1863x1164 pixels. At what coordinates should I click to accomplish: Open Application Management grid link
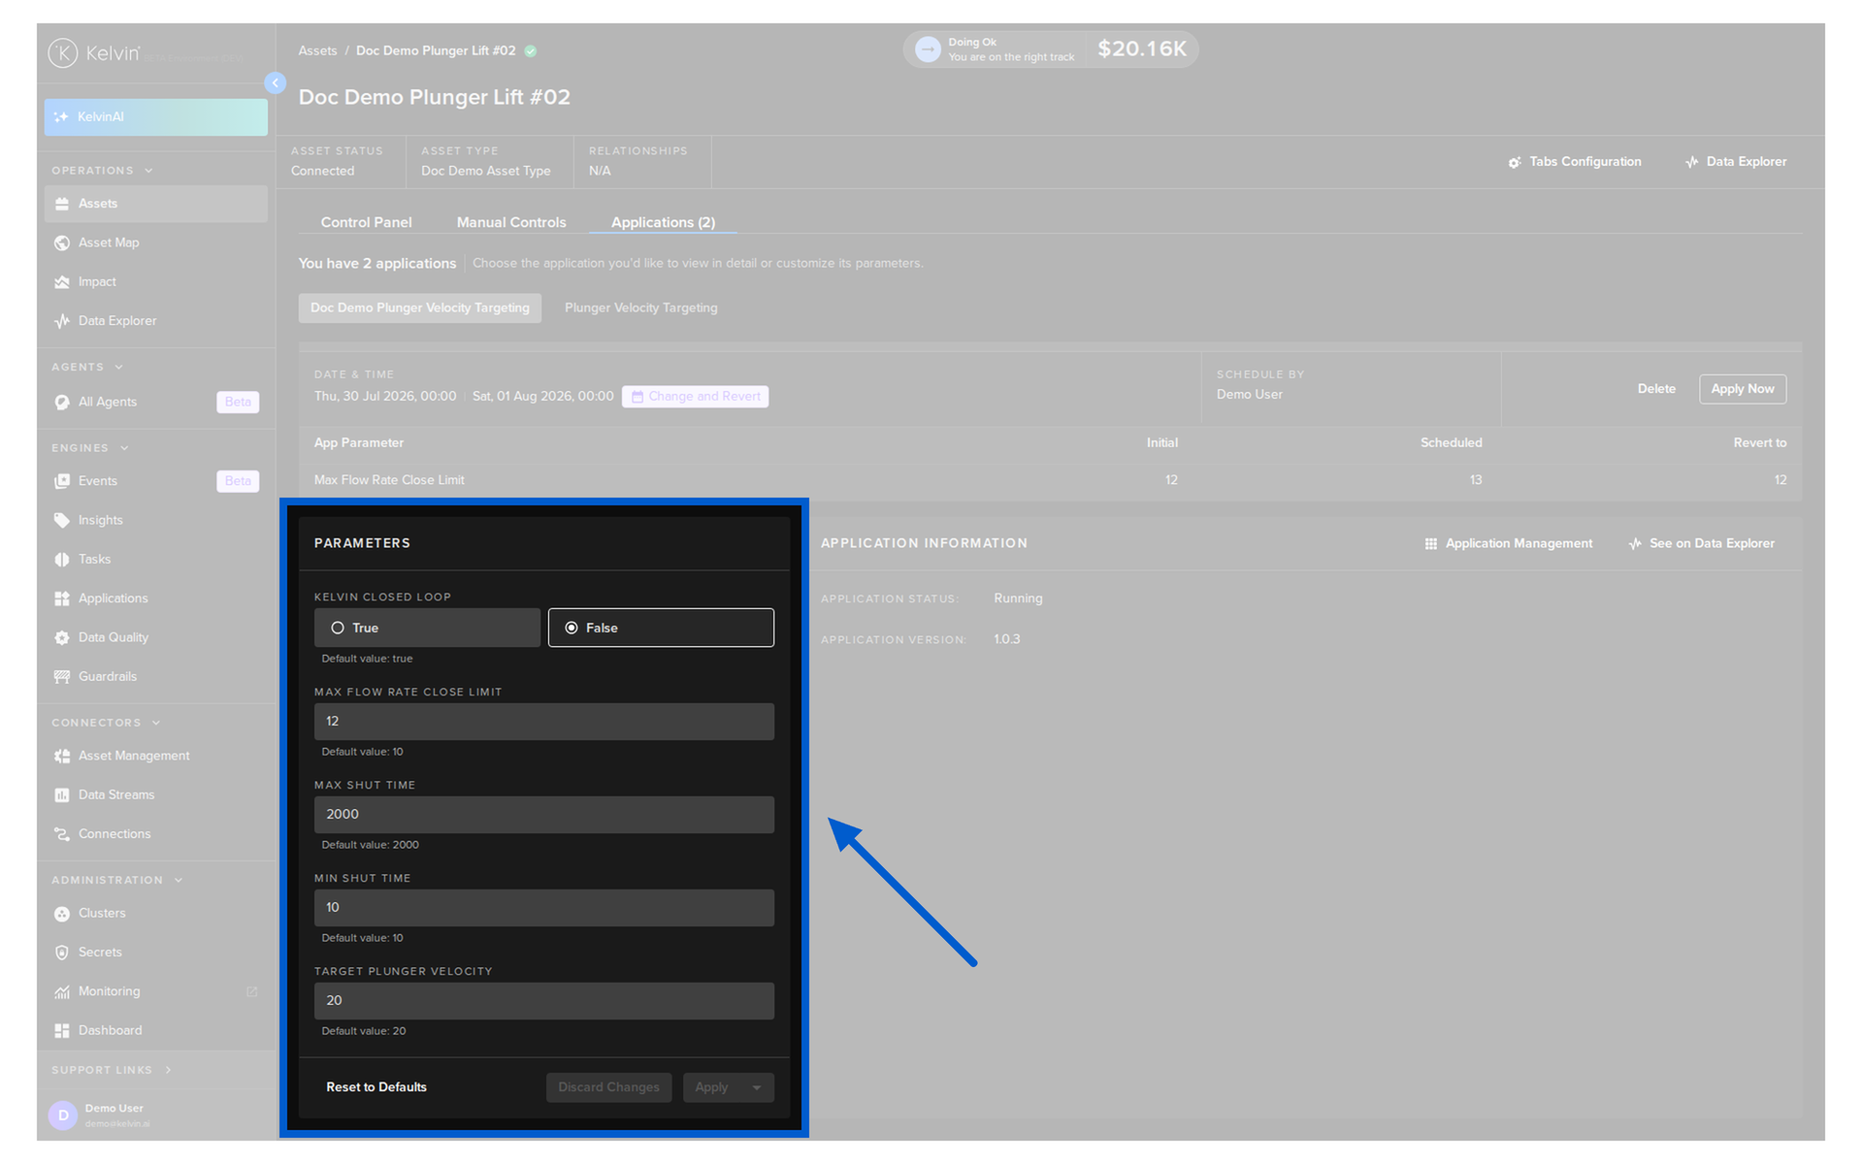[1508, 544]
